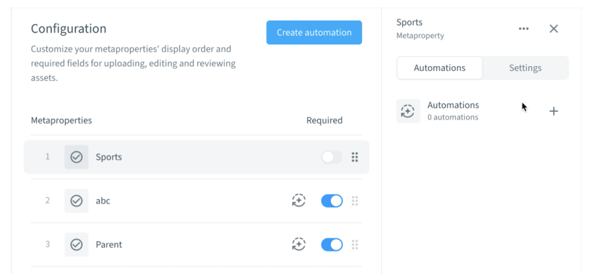Click row number 2 label
The image size is (594, 280).
[48, 201]
